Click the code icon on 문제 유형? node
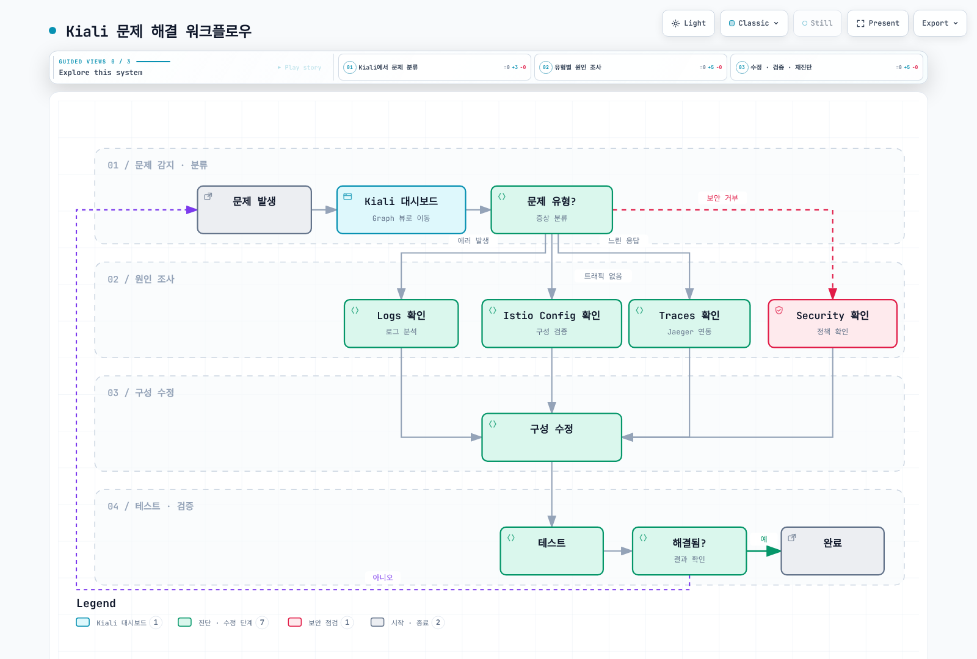 click(502, 196)
